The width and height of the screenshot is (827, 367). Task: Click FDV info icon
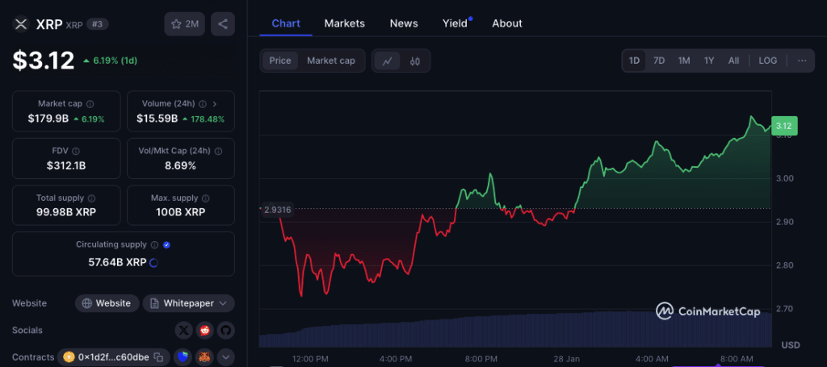click(x=76, y=151)
